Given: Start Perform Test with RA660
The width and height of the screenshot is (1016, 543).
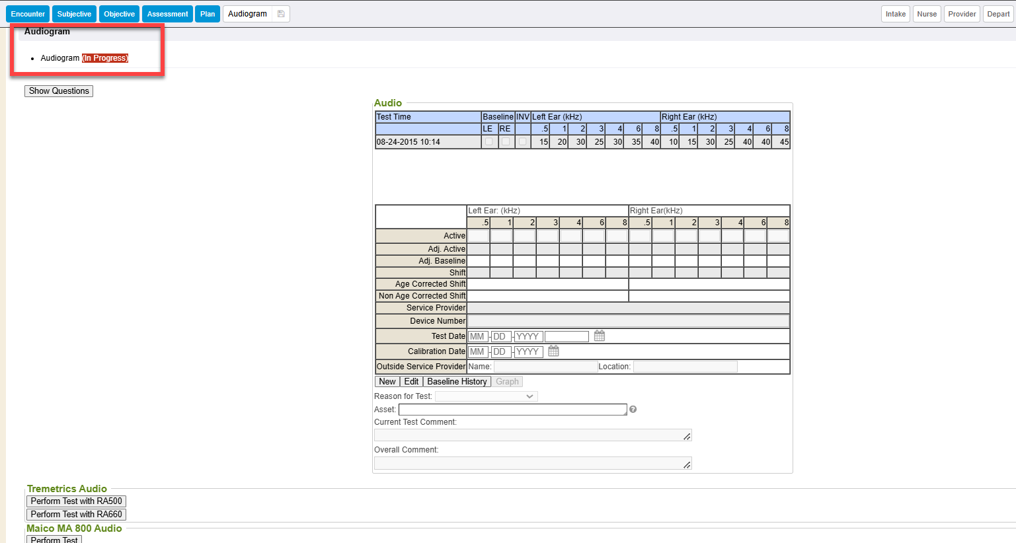Looking at the screenshot, I should [76, 515].
